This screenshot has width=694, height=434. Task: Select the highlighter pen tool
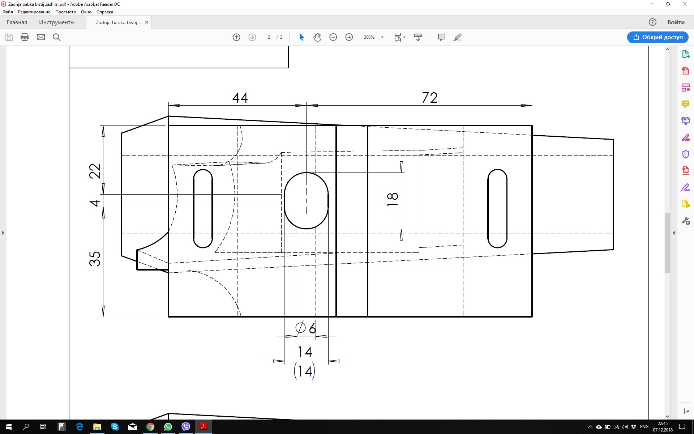(x=458, y=37)
